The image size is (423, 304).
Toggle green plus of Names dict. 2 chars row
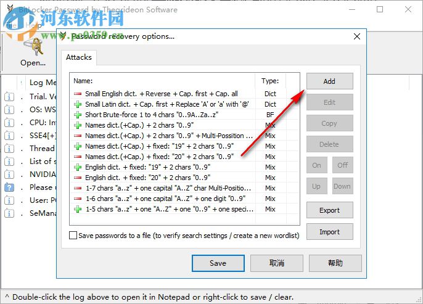point(78,125)
